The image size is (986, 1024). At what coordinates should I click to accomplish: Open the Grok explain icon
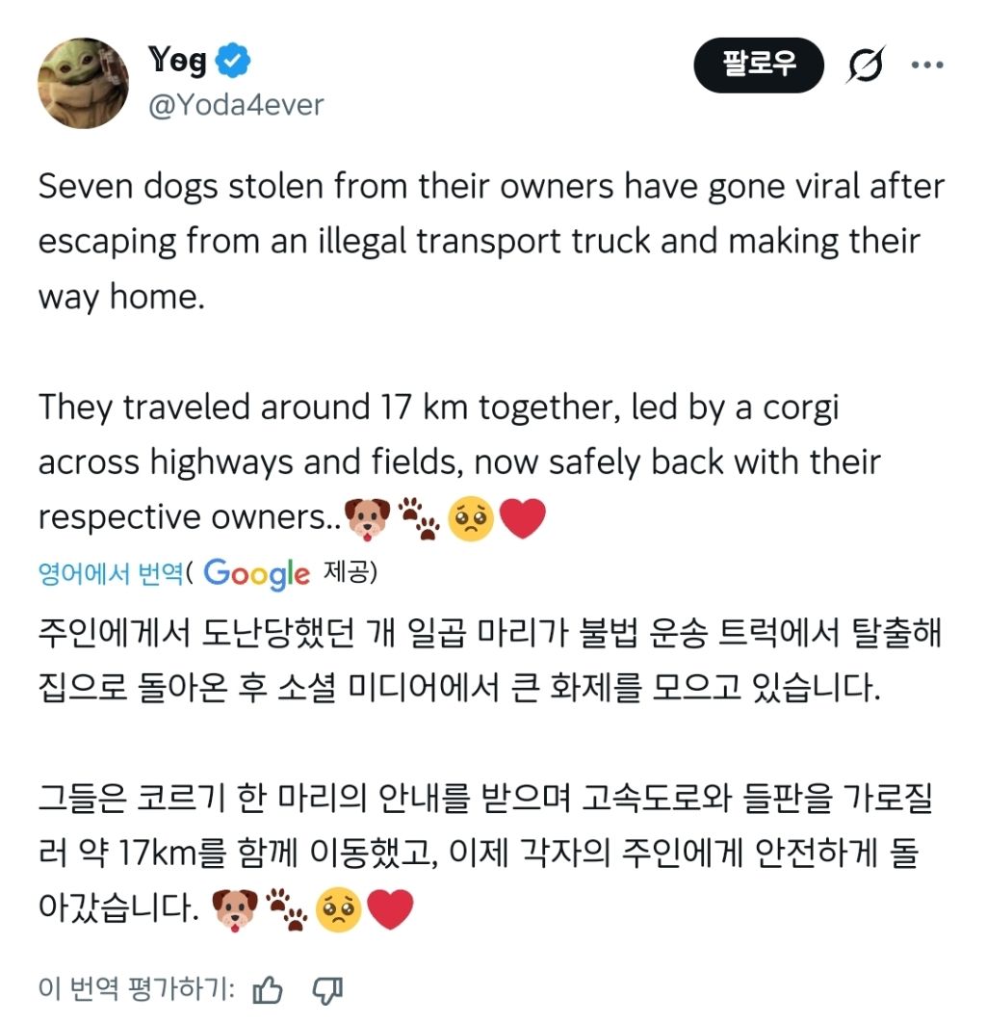[x=866, y=64]
